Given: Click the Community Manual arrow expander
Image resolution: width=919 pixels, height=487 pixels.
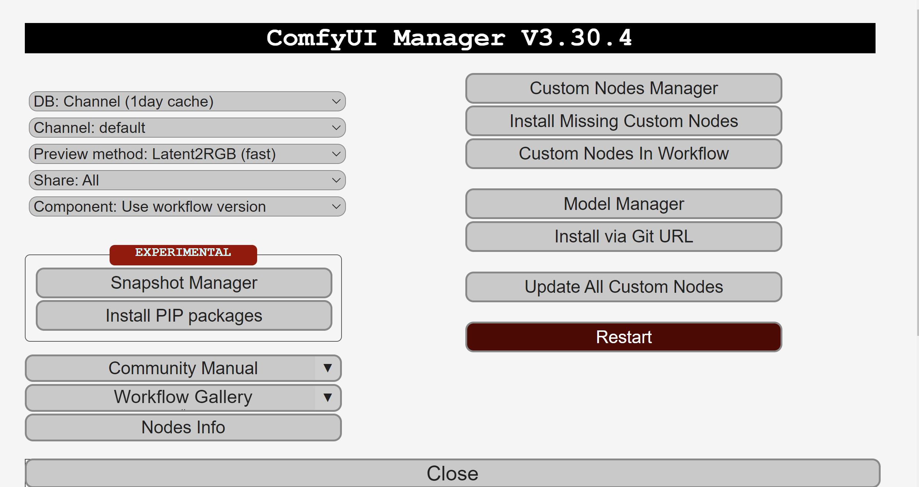Looking at the screenshot, I should (328, 368).
